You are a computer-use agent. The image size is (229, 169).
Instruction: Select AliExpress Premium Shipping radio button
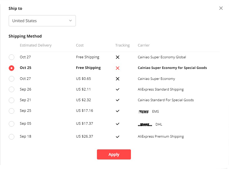point(12,137)
